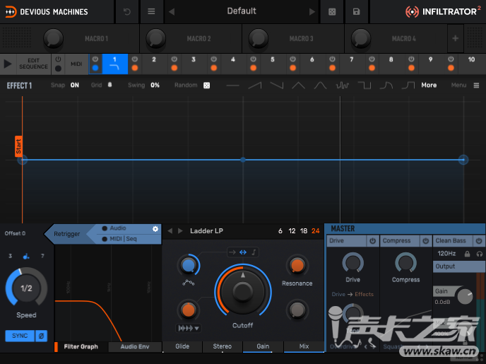Select the curved bump shape preset

pyautogui.click(x=386, y=86)
